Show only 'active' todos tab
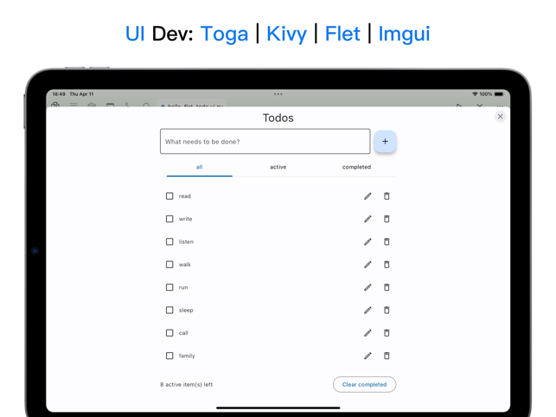Screen dimensions: 556x417 (278, 167)
